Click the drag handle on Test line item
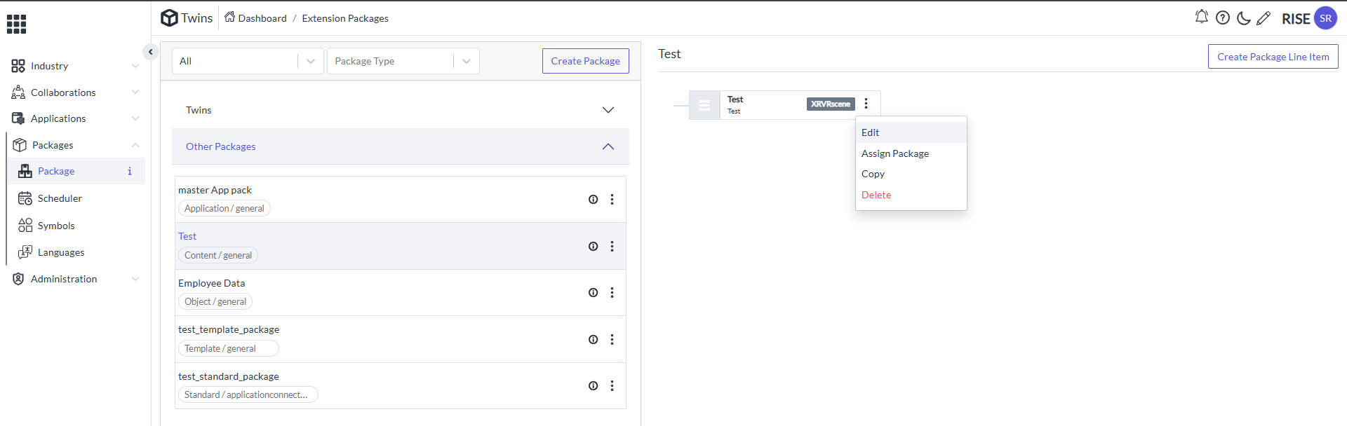This screenshot has height=426, width=1347. coord(704,105)
